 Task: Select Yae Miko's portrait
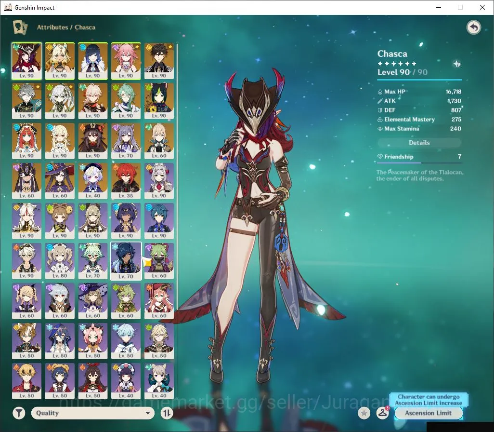(126, 61)
